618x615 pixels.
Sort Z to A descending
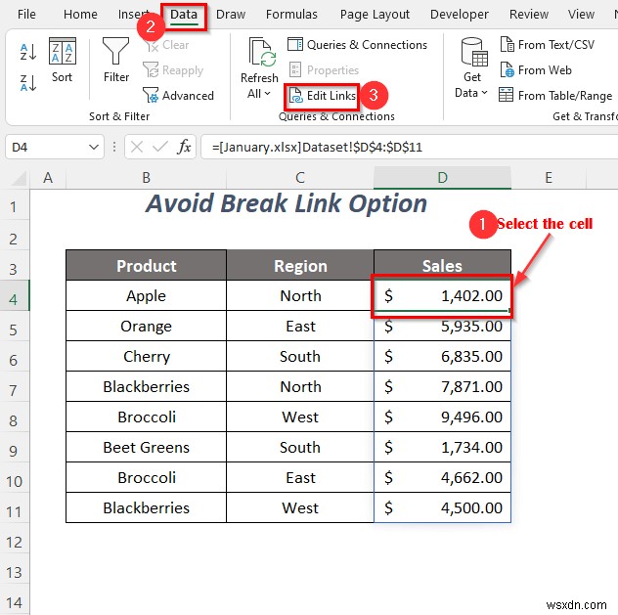(28, 83)
